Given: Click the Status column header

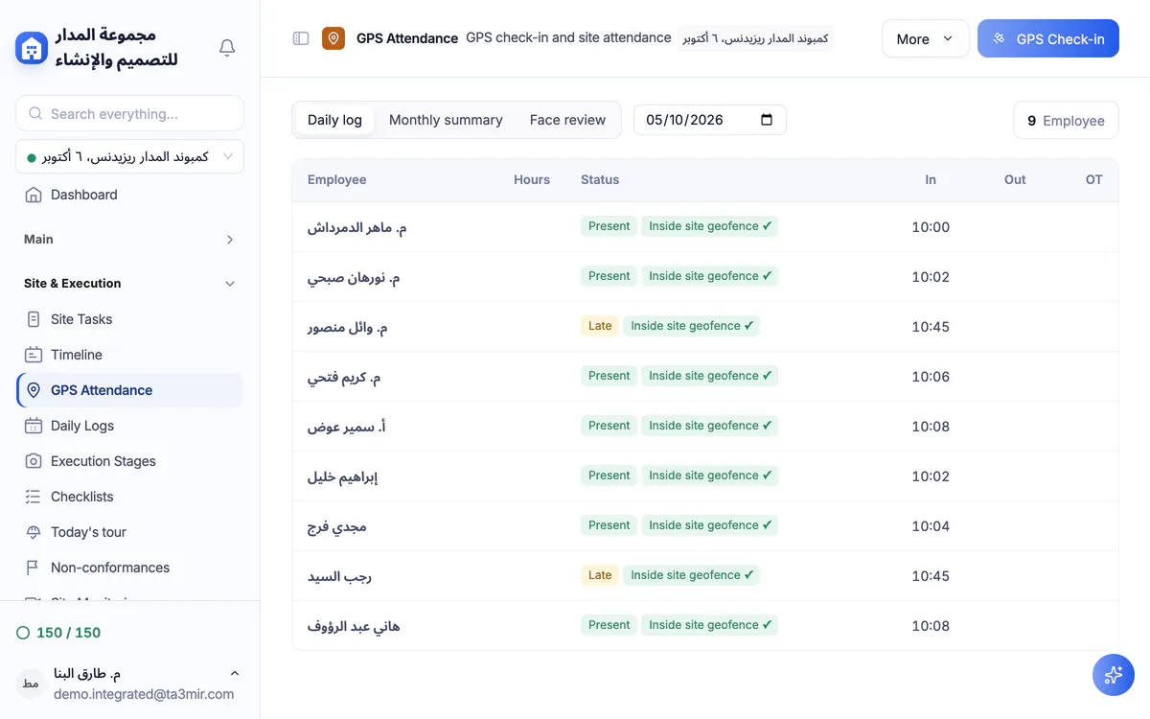Looking at the screenshot, I should 600,179.
